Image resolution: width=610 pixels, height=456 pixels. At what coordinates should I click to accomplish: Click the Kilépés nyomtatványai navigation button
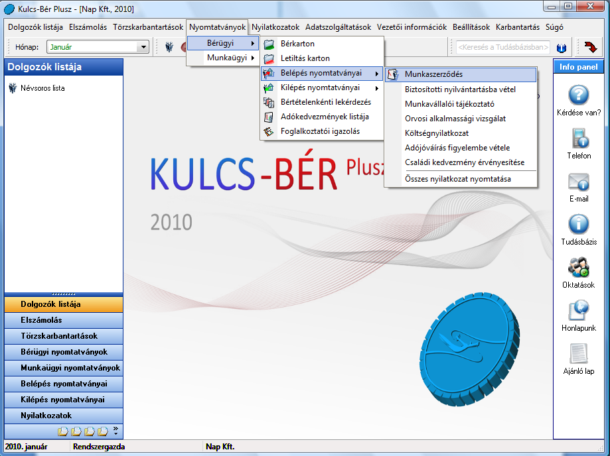64,400
